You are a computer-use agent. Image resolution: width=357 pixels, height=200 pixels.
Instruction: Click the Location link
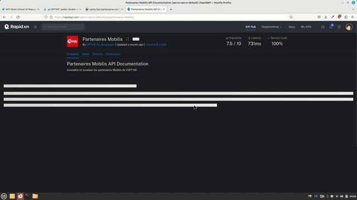pos(151,44)
